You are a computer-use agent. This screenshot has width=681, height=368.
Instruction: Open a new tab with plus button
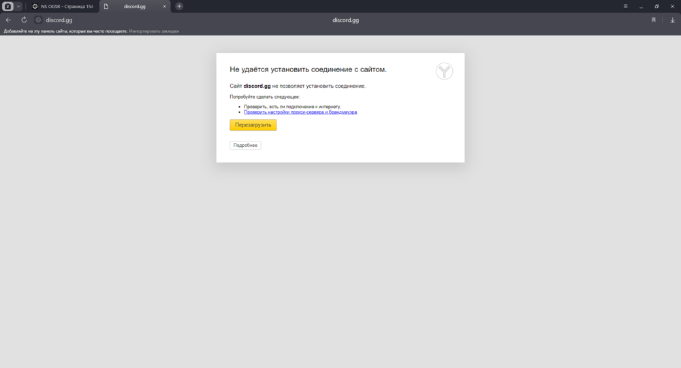179,7
